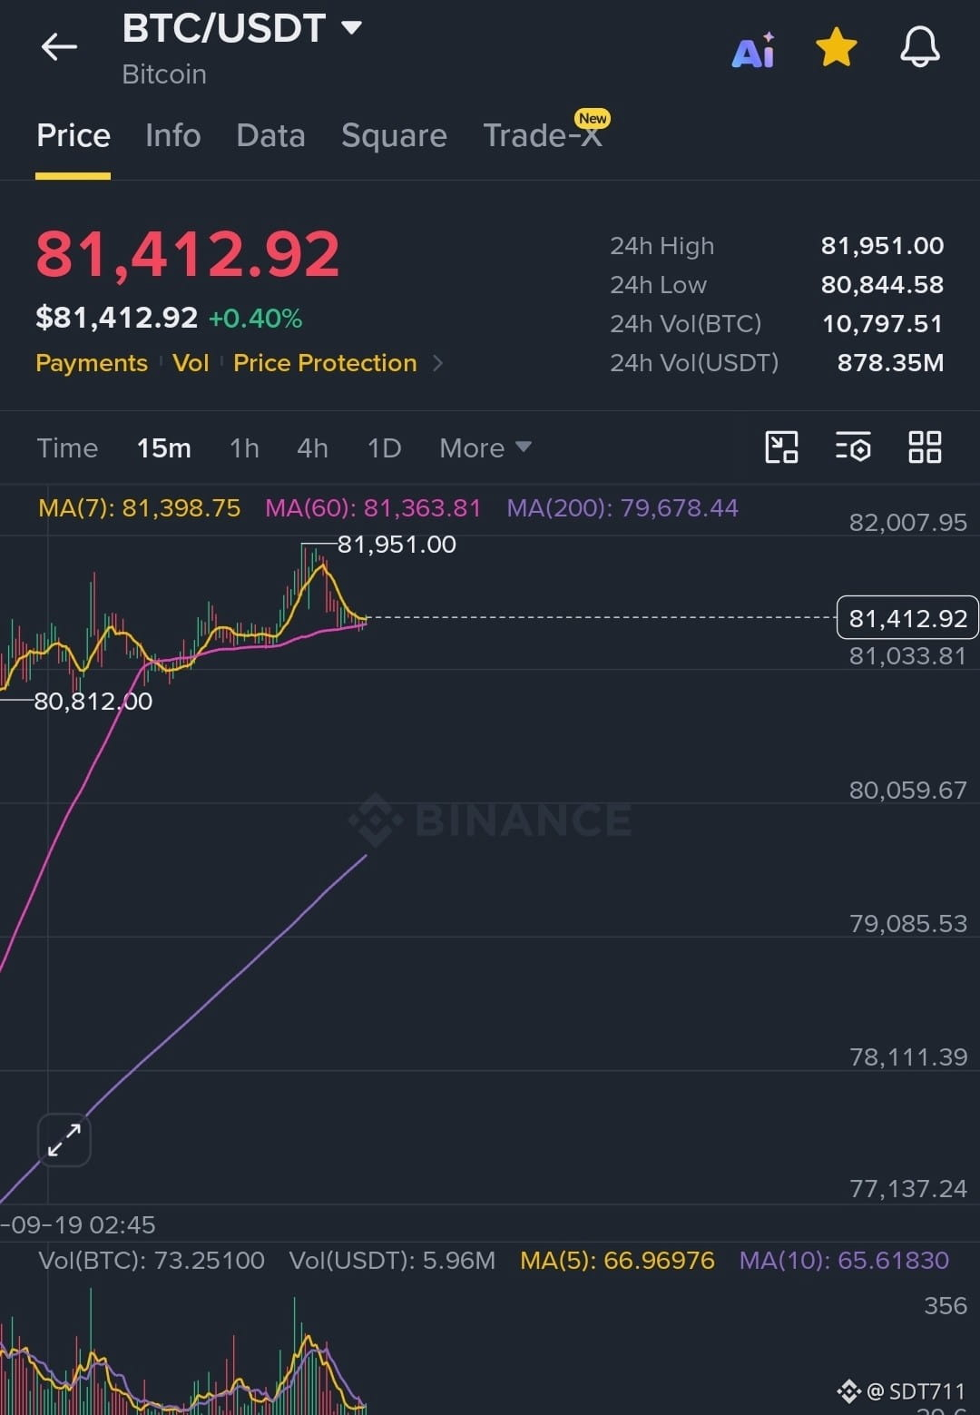The height and width of the screenshot is (1415, 980).
Task: Open the More timeframes dropdown
Action: (485, 447)
